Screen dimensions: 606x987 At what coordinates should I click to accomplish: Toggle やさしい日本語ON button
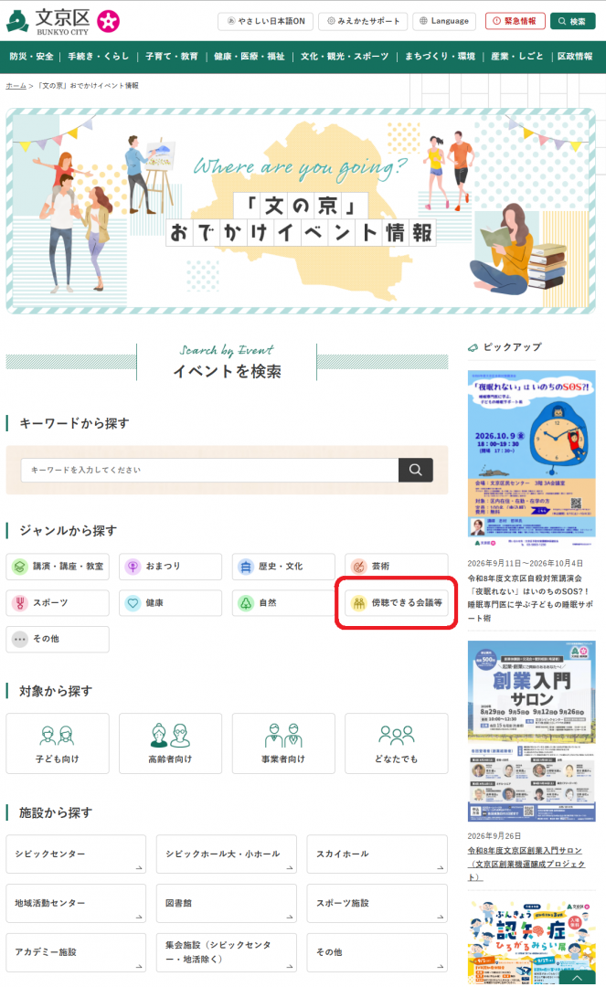pyautogui.click(x=266, y=21)
